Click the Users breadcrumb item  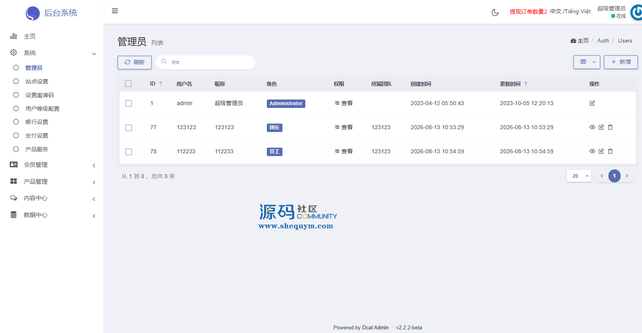click(625, 41)
